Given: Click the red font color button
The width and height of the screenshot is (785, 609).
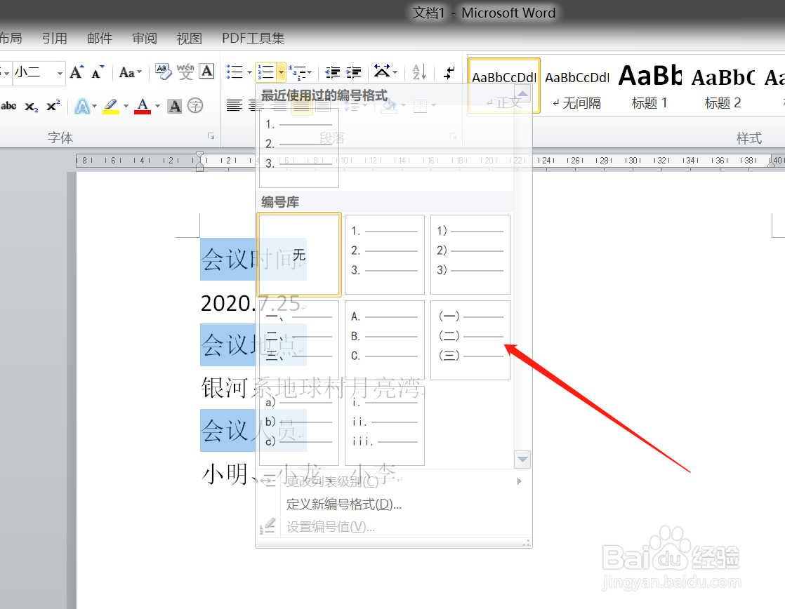Looking at the screenshot, I should (x=143, y=106).
